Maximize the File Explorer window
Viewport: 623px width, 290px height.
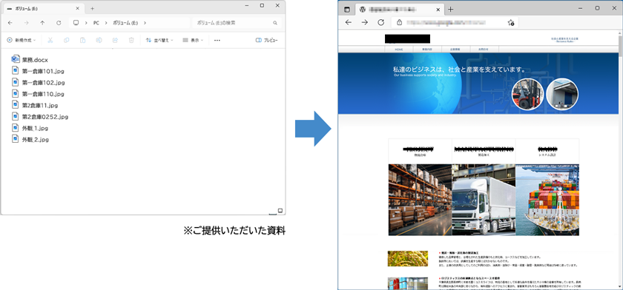(262, 5)
